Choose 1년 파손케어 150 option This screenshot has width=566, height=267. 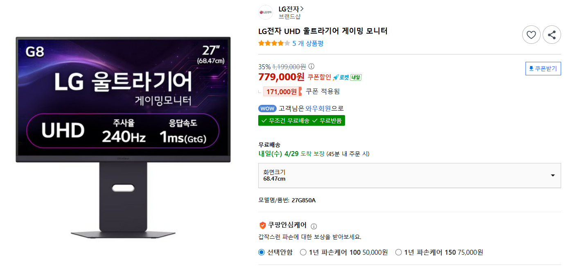[x=398, y=252]
